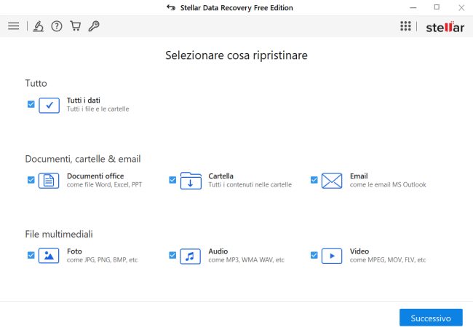Image resolution: width=473 pixels, height=333 pixels.
Task: Click the 'Cartella' label
Action: (220, 176)
